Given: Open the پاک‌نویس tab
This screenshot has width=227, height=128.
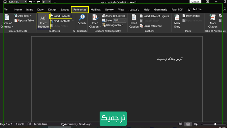Looking at the screenshot, I should [134, 10].
